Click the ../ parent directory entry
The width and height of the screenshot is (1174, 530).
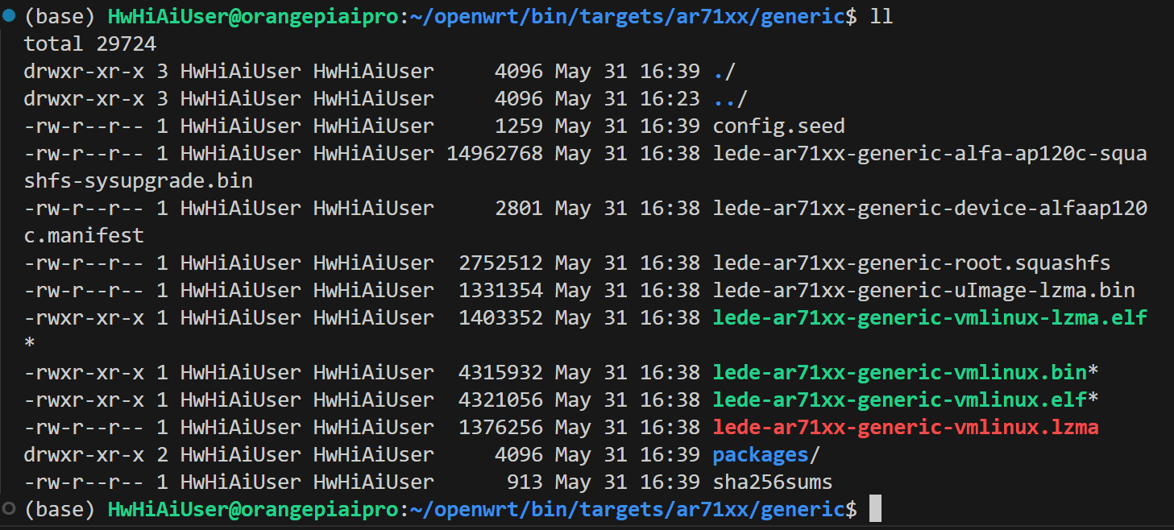(x=730, y=99)
